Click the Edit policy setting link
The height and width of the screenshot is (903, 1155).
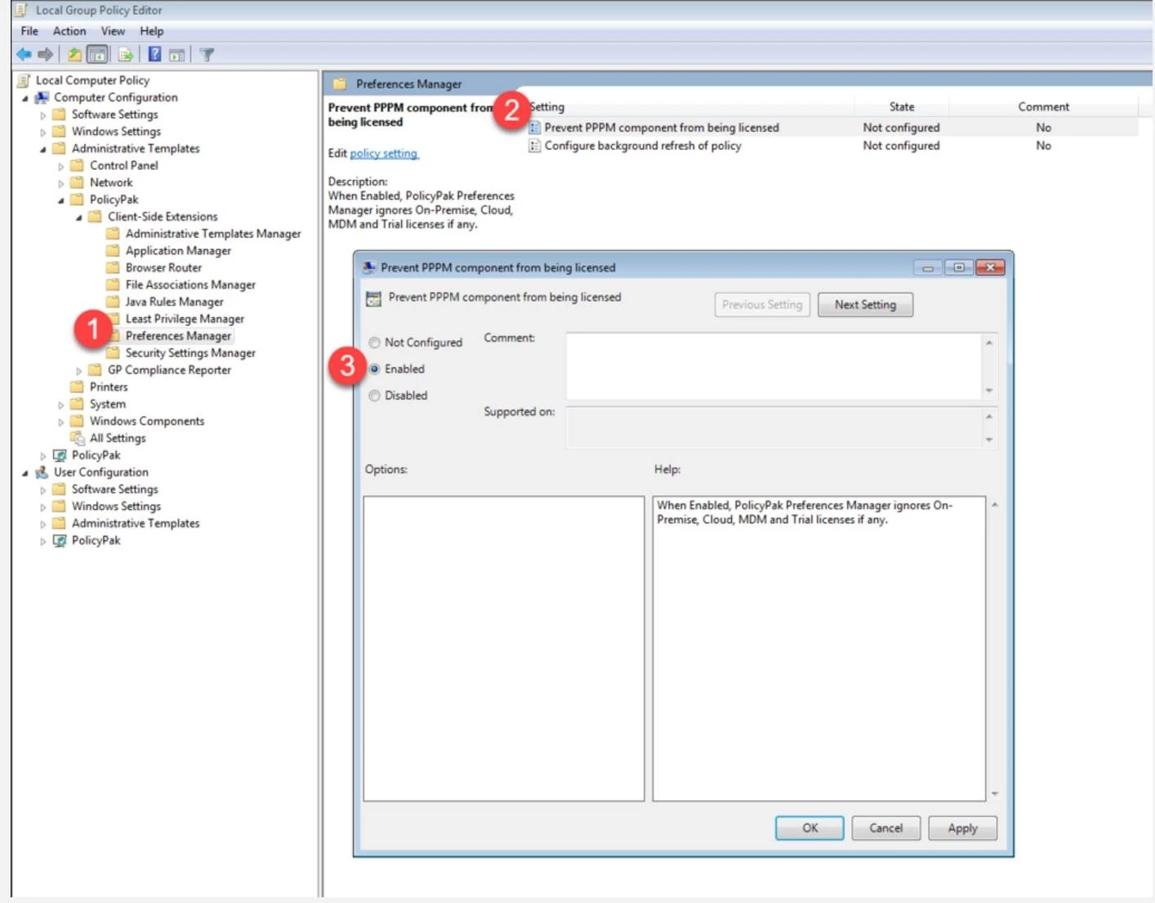coord(384,154)
